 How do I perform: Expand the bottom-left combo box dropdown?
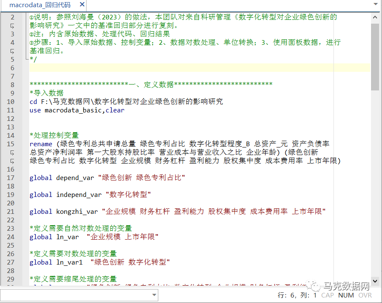pos(154,295)
